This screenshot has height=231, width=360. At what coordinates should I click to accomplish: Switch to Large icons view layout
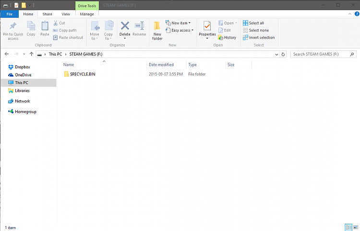coord(356,227)
